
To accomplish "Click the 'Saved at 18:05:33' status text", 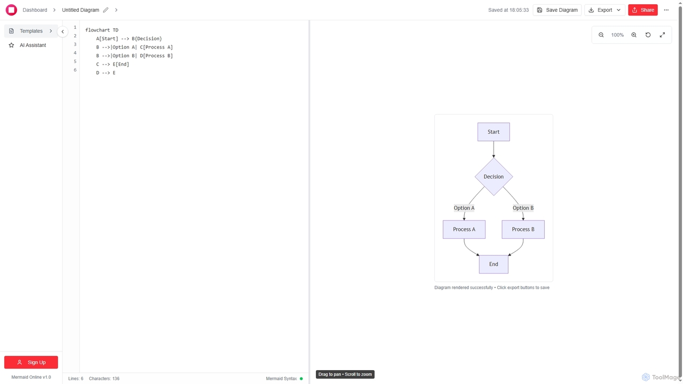I will tap(509, 10).
